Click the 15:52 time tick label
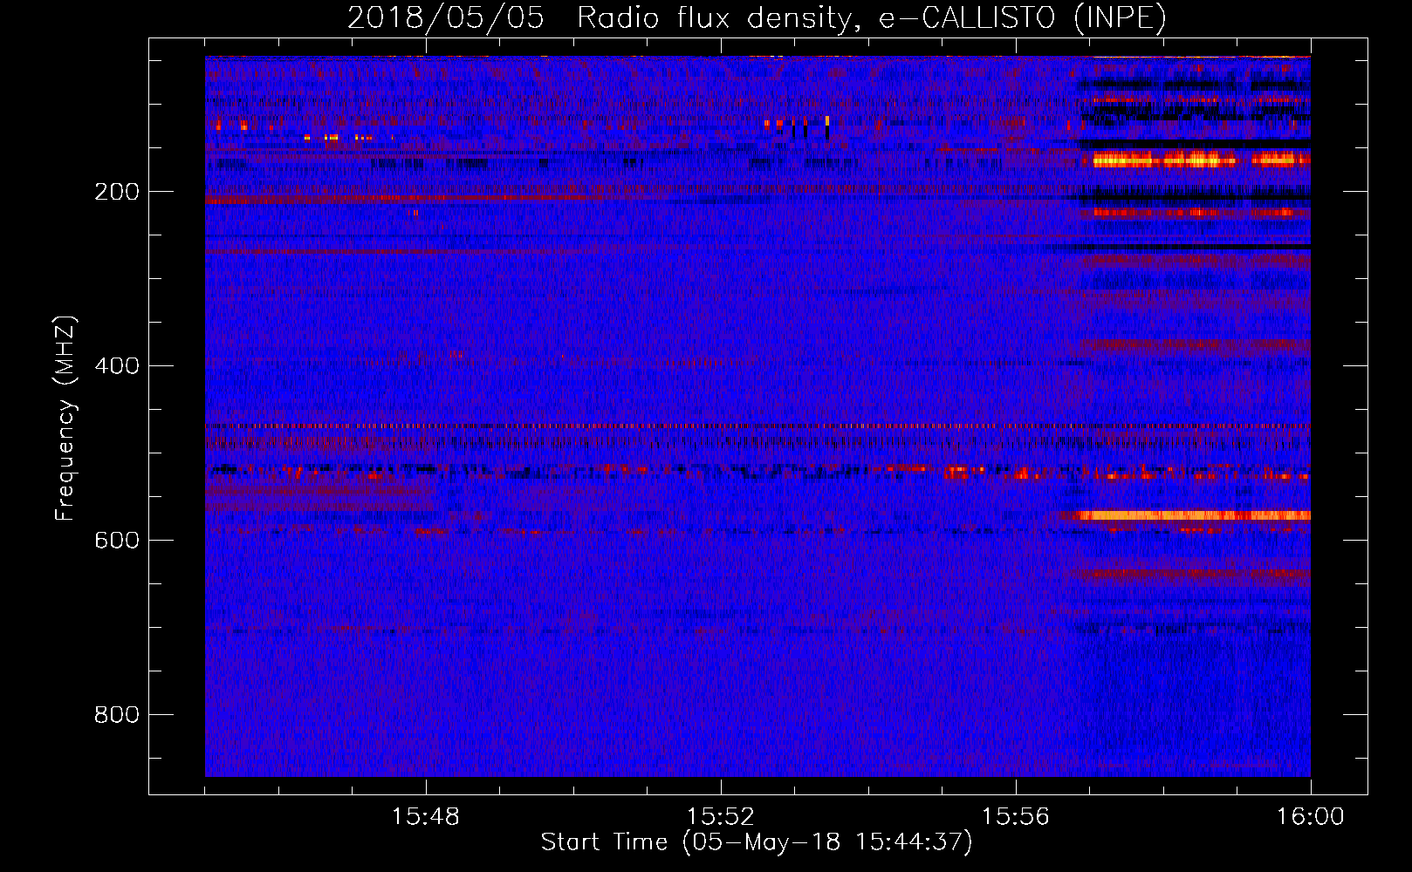 721,817
